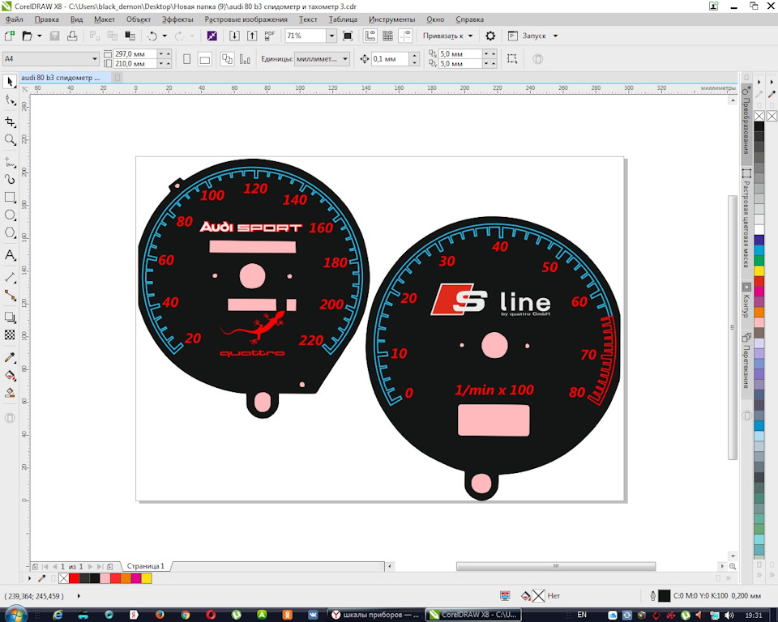Screen dimensions: 778x622
Task: Click the Options gear icon
Action: [490, 36]
